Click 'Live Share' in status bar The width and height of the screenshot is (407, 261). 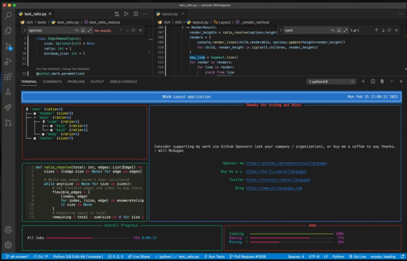pyautogui.click(x=139, y=257)
